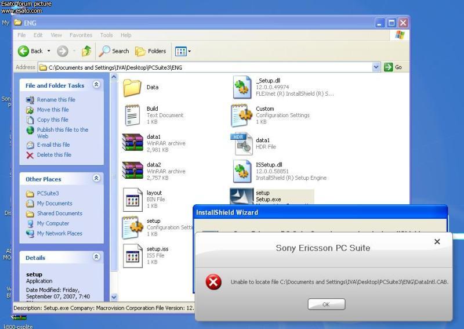Select the _Setup.dll file icon
Image resolution: width=464 pixels, height=329 pixels.
[242, 87]
